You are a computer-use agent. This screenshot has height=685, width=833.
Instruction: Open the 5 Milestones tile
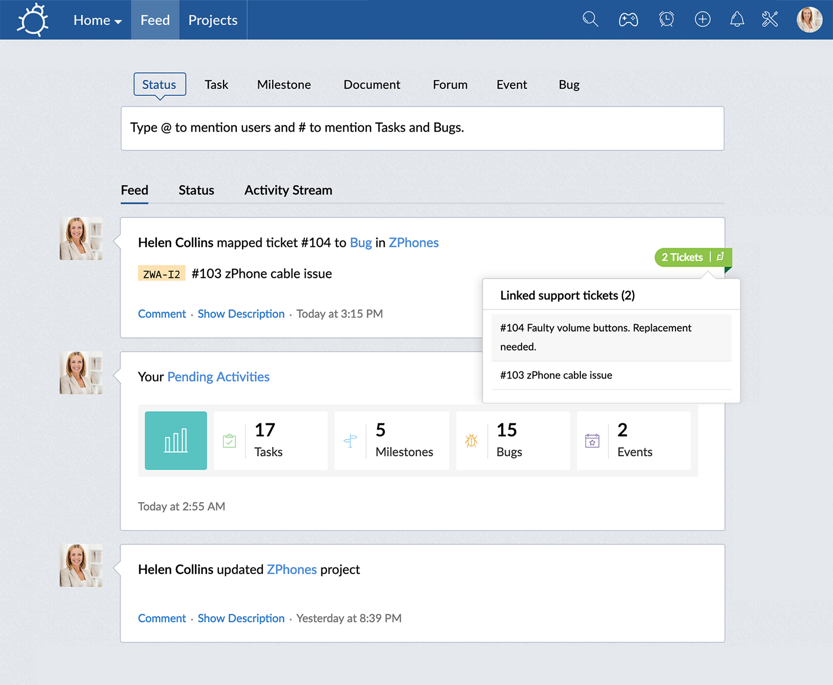click(392, 440)
